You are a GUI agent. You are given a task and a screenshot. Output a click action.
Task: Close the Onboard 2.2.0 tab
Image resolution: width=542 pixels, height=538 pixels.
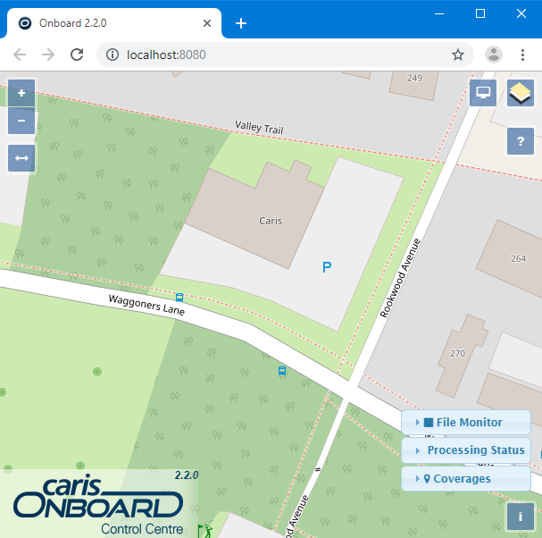207,23
